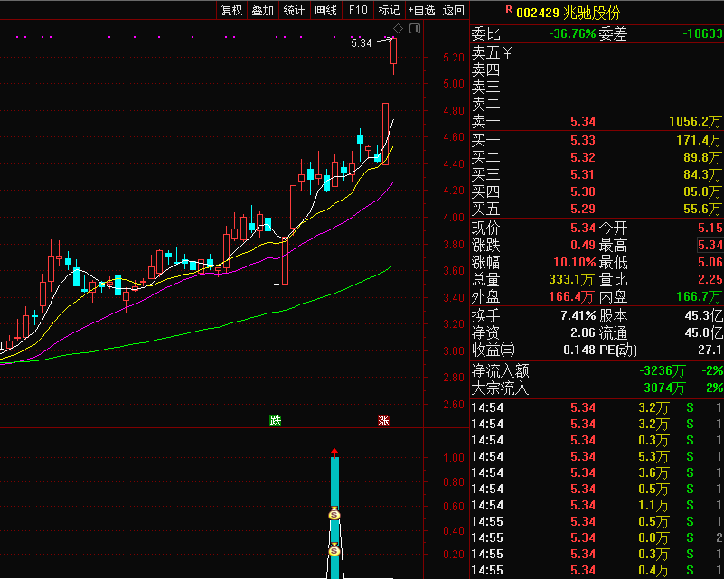
Task: Select the 买三 bid price 5.31
Action: click(x=583, y=174)
